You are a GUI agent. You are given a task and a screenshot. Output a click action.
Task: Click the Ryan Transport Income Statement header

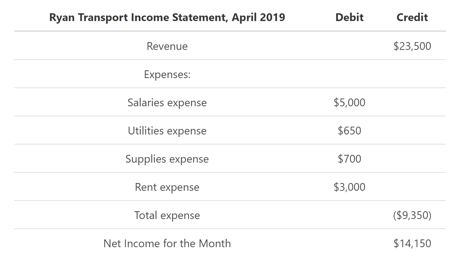pos(167,17)
